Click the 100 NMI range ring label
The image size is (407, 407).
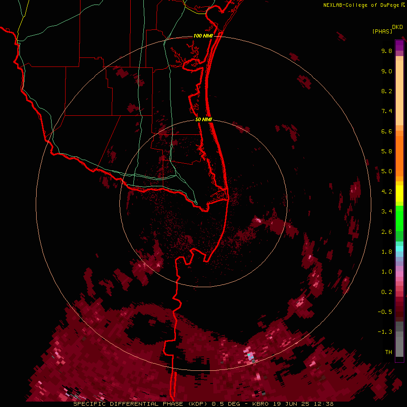203,36
